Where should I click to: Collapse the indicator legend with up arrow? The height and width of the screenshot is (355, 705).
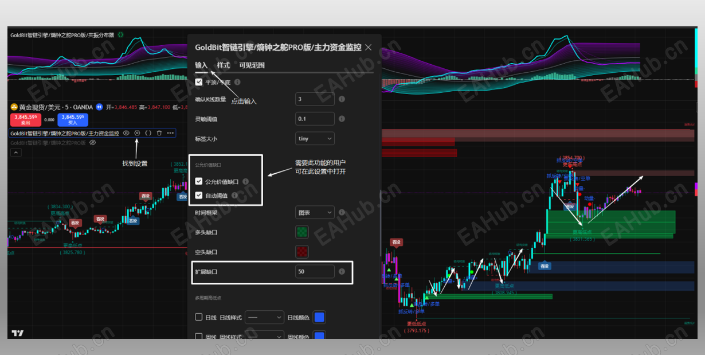(x=16, y=153)
